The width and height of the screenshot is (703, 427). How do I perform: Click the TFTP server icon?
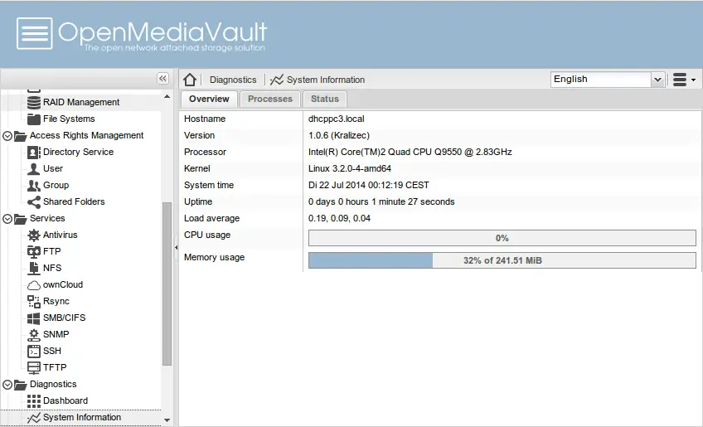pos(34,368)
